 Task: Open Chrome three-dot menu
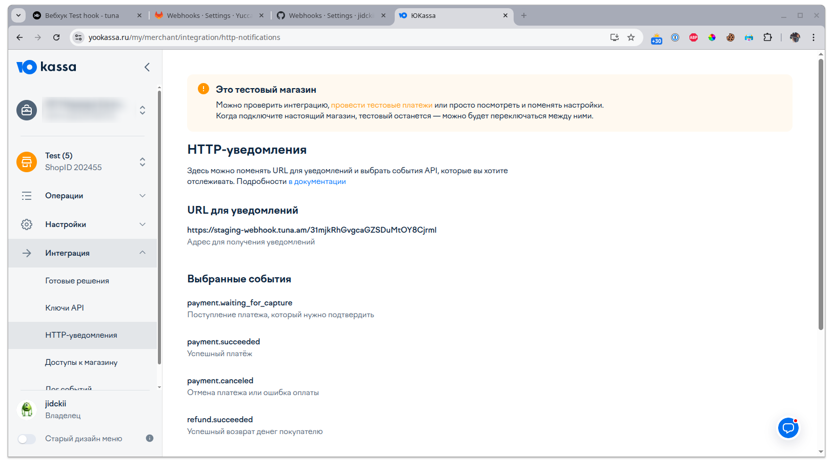tap(814, 37)
